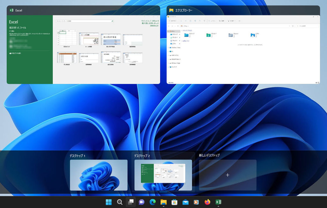The image size is (327, 208).
Task: Open File Explorer from the taskbar
Action: [x=163, y=202]
